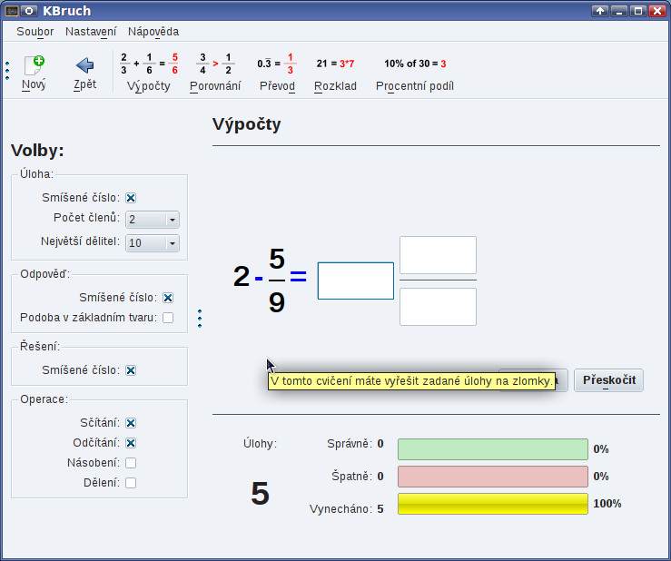Minimize the KBruch window
Screen dimensions: 671x561
coord(619,11)
